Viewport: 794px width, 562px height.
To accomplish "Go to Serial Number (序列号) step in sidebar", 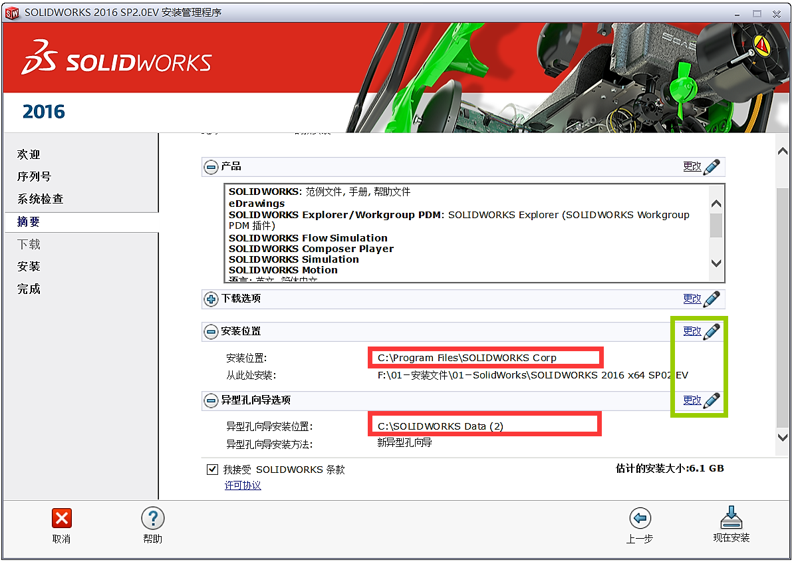I will click(x=34, y=177).
